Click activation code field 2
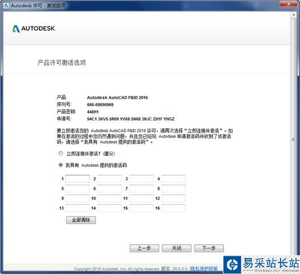Screen dimensions: 300x274 tap(110, 179)
